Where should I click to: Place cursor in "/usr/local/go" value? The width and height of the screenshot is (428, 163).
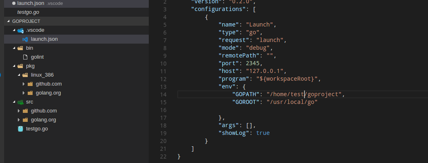(292, 102)
